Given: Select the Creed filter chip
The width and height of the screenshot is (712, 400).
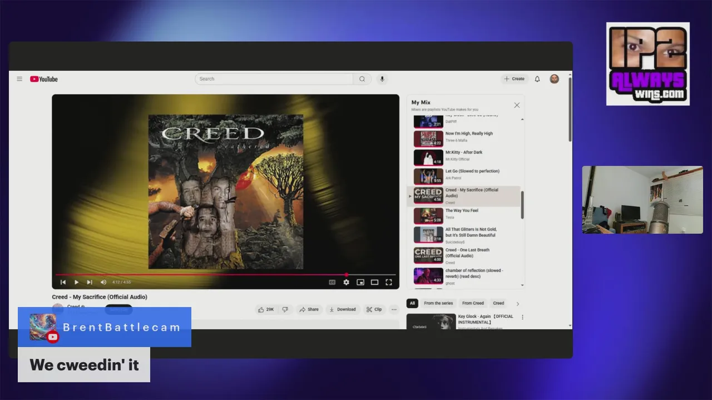Looking at the screenshot, I should tap(498, 303).
